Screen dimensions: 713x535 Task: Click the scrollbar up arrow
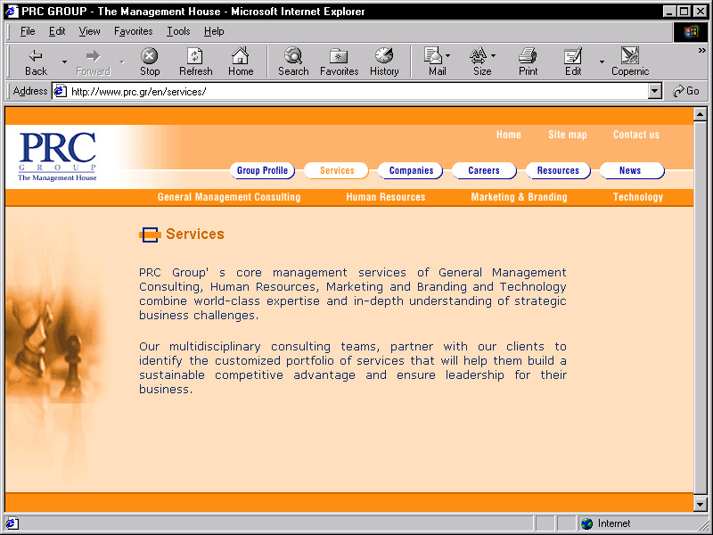point(700,114)
